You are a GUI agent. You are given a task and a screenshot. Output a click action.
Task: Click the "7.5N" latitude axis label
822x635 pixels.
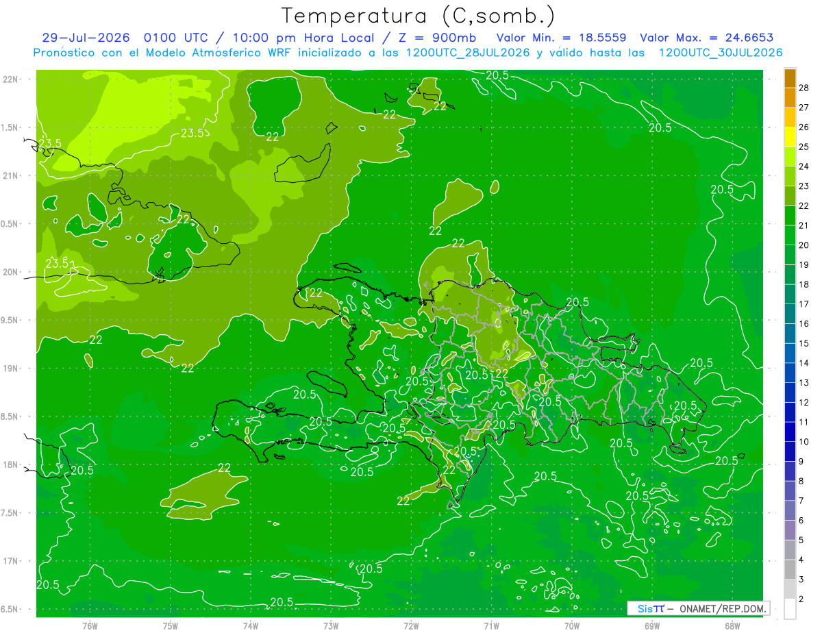10,513
